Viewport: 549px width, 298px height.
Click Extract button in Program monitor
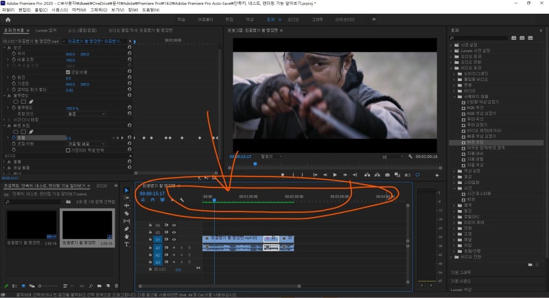(377, 174)
